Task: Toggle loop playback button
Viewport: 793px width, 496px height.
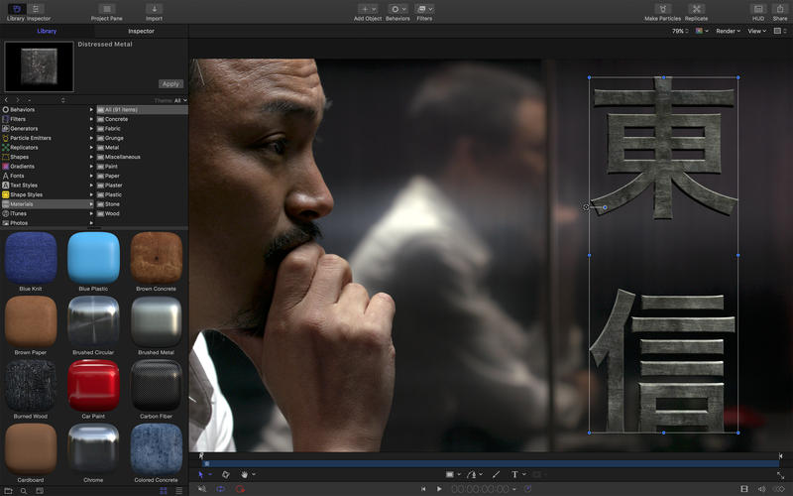Action: (220, 489)
